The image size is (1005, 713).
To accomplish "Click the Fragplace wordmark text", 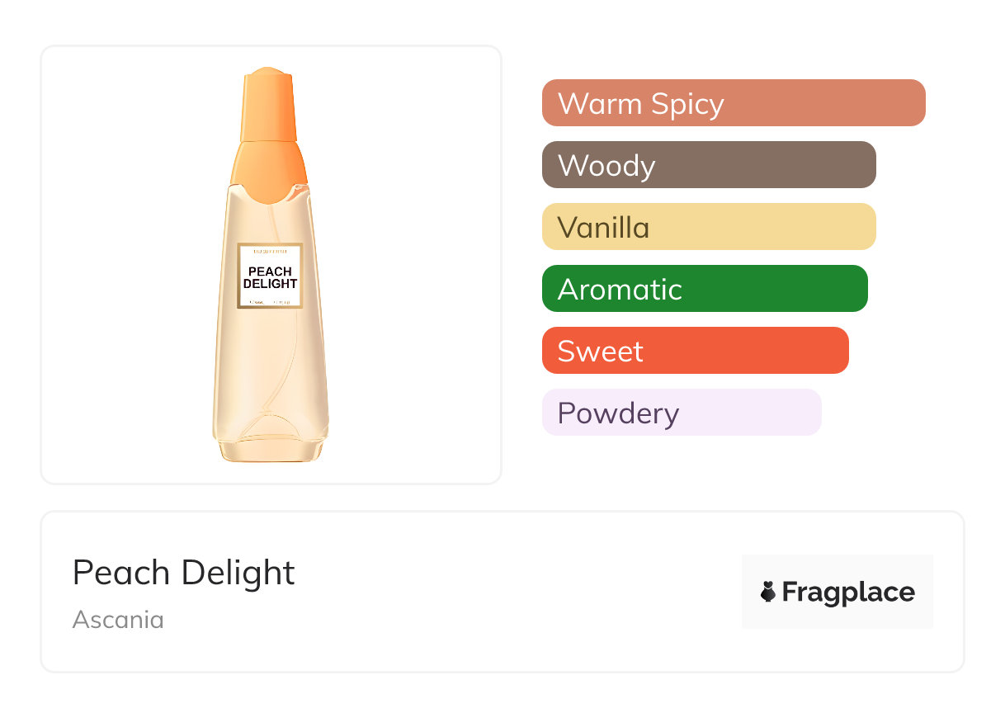I will click(848, 592).
